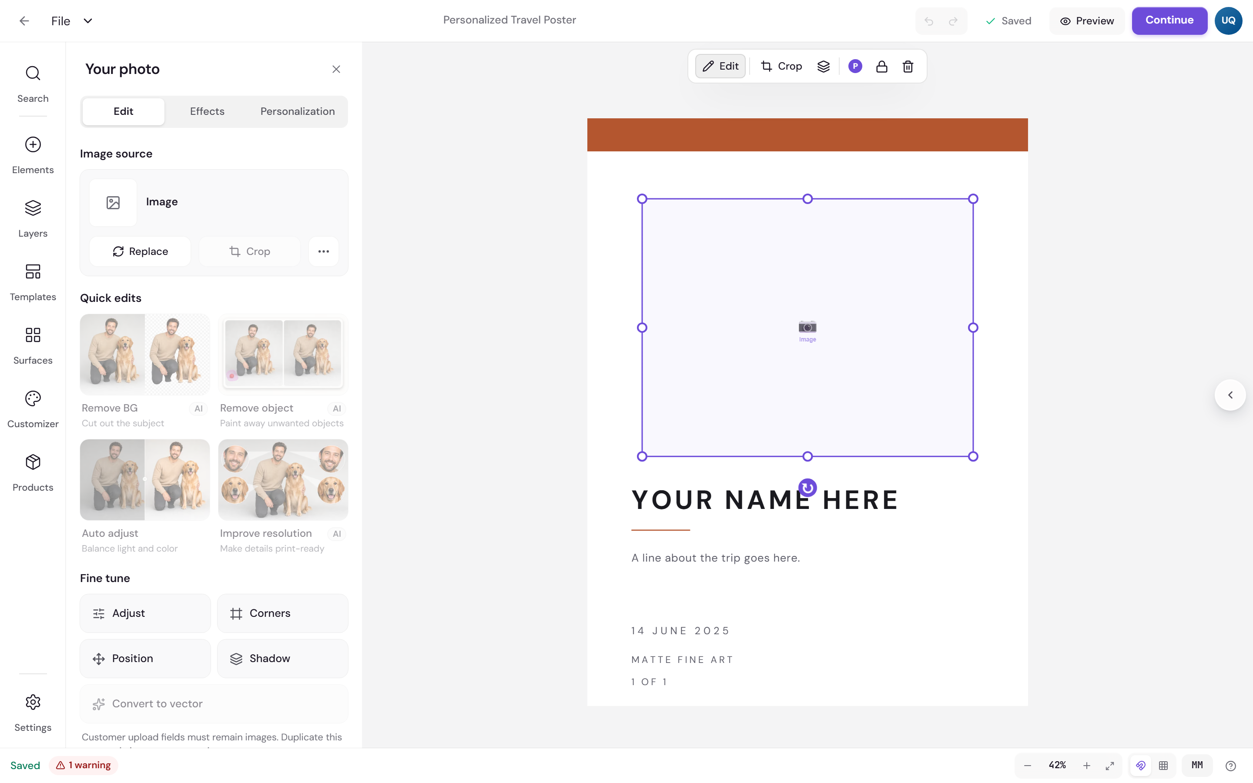
Task: Close the Your photo panel
Action: tap(336, 70)
